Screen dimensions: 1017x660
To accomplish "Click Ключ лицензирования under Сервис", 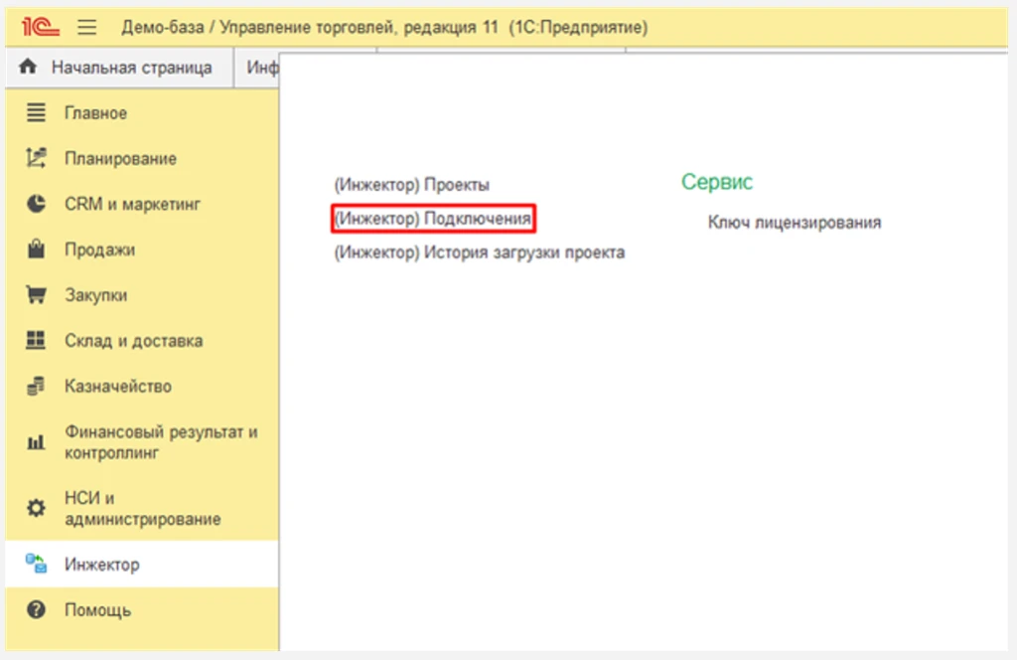I will click(x=794, y=223).
